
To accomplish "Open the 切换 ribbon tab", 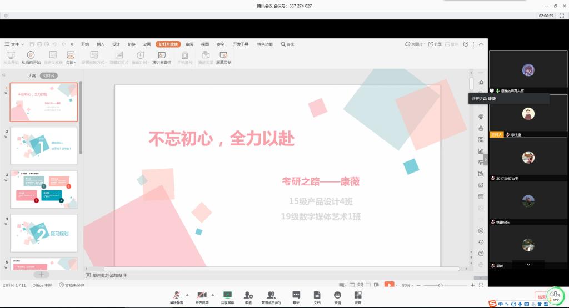I will point(132,44).
